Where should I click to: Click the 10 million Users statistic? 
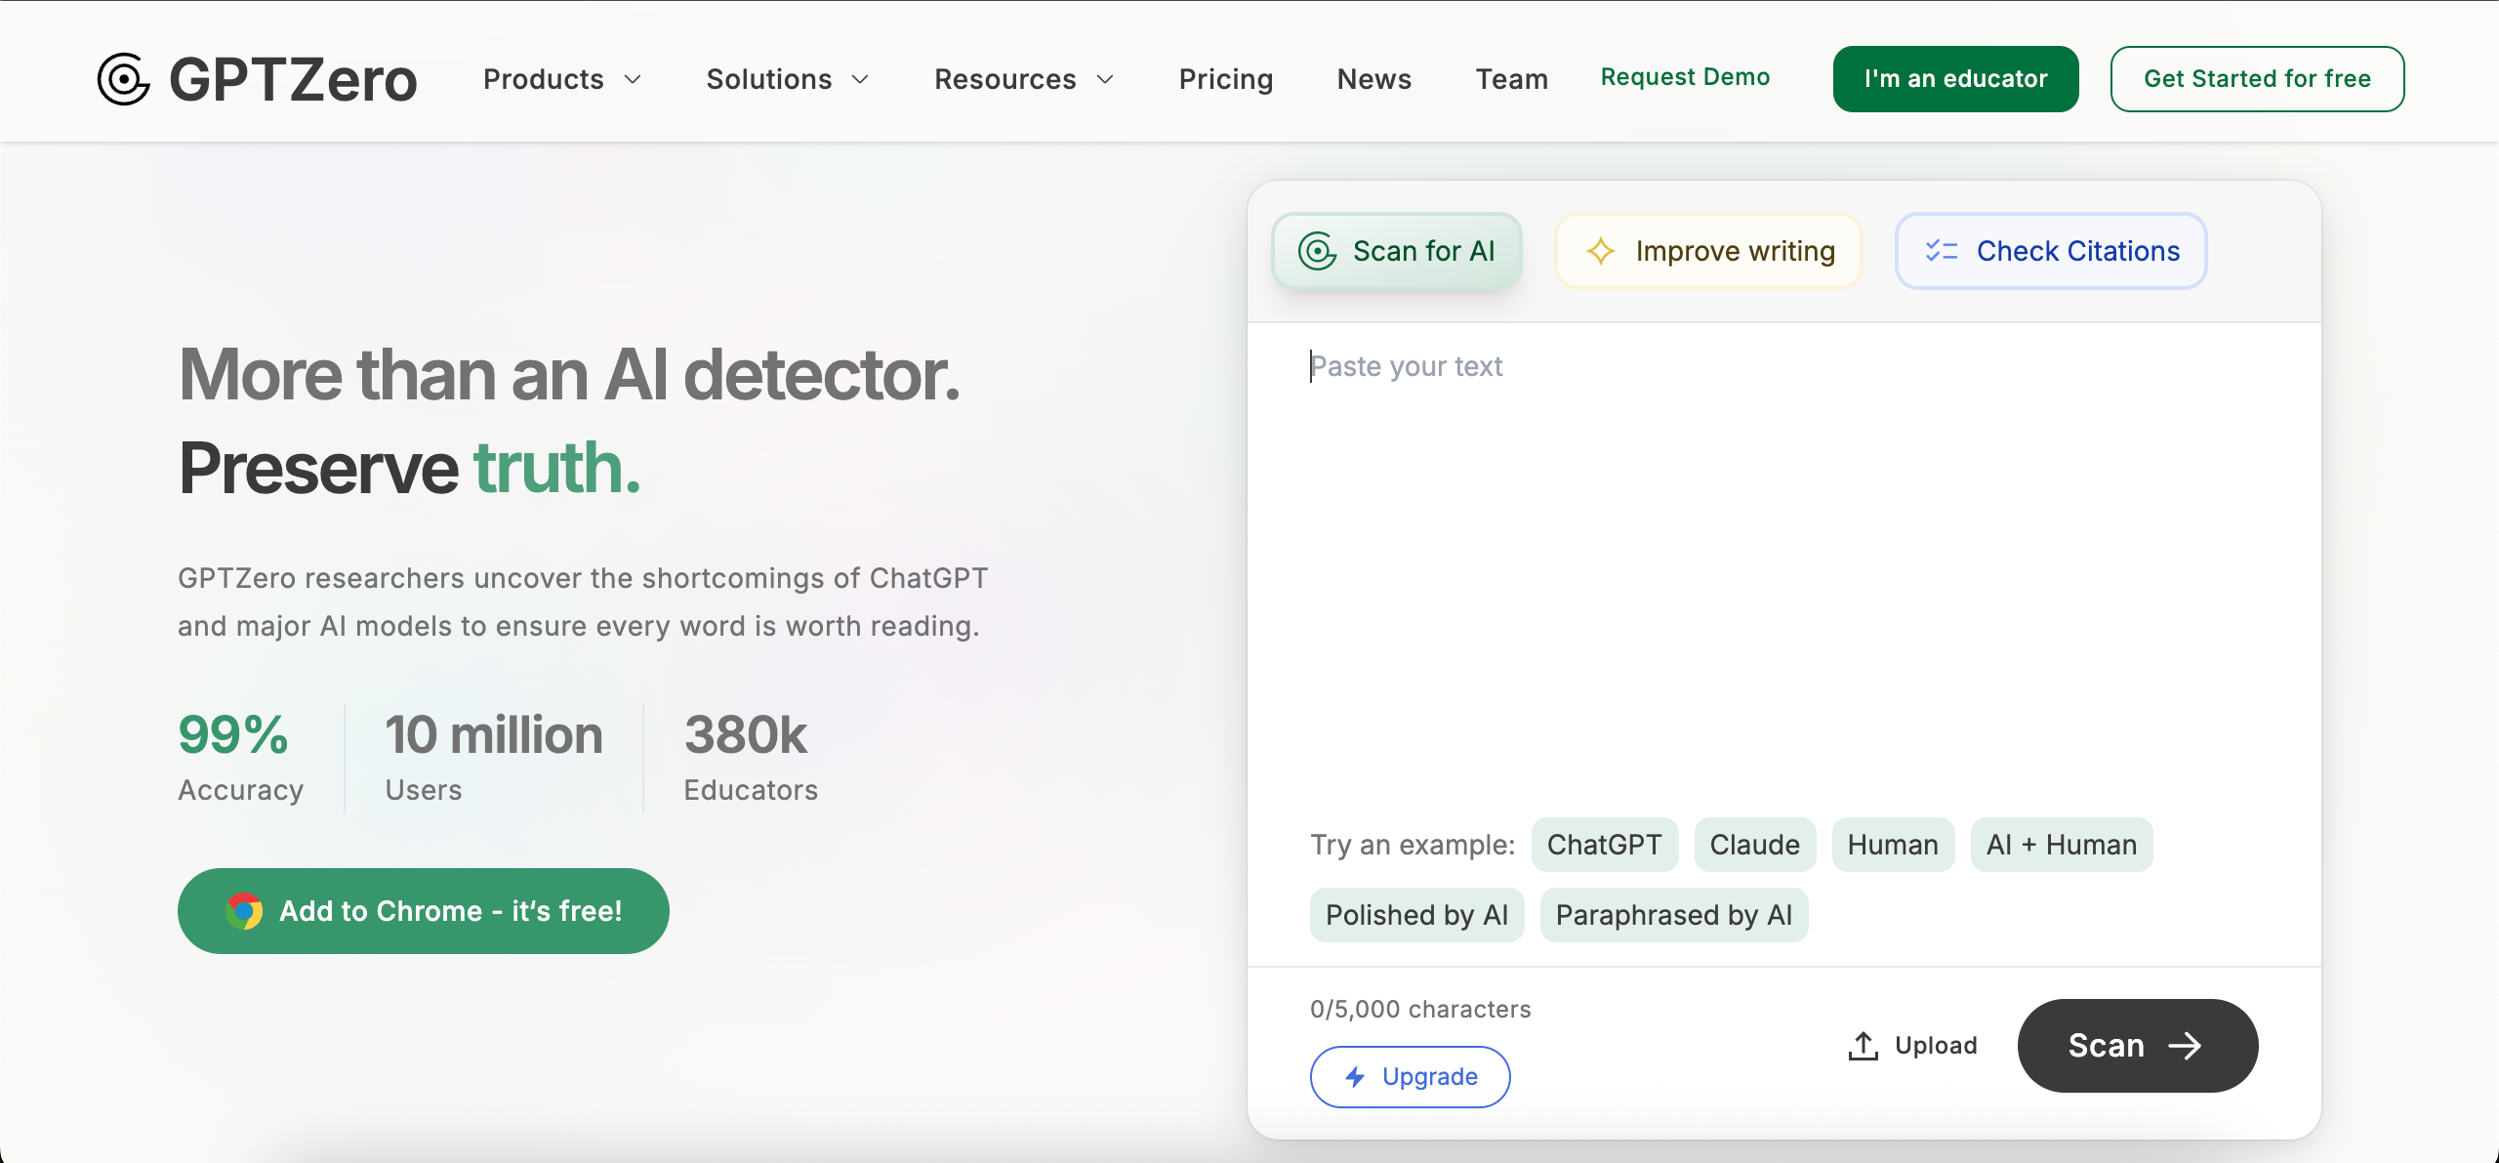(493, 758)
